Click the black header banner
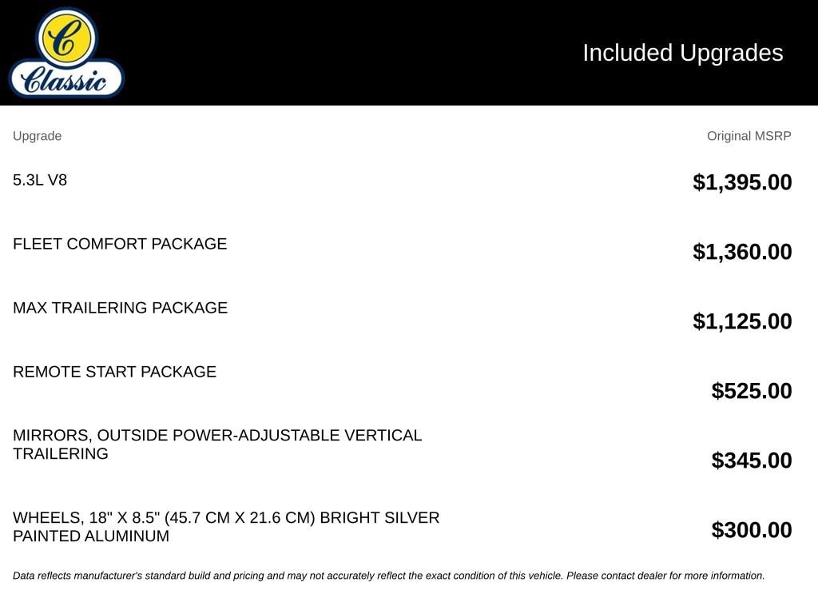This screenshot has width=818, height=614. coord(409,53)
